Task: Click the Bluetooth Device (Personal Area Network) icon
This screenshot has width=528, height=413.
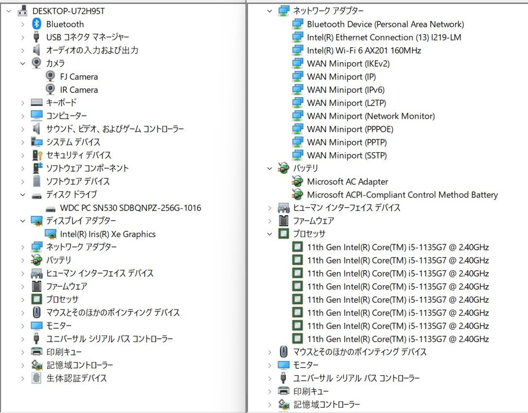Action: [x=298, y=24]
